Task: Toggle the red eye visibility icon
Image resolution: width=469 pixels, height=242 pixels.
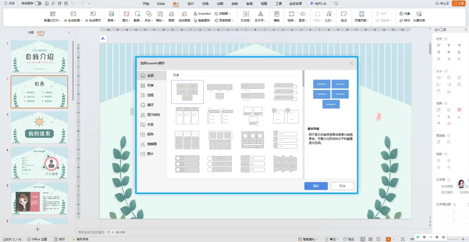Action: pos(449,123)
